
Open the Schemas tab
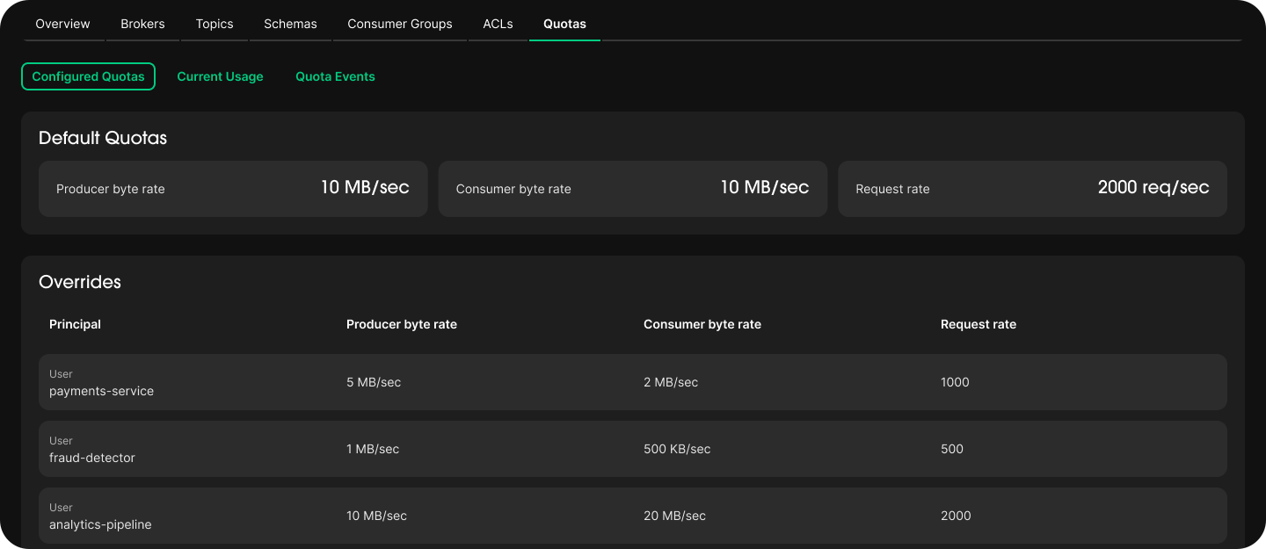coord(290,24)
